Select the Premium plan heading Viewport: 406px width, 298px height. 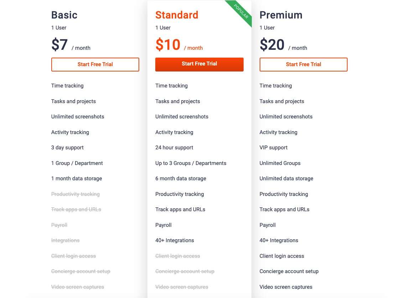tap(281, 15)
